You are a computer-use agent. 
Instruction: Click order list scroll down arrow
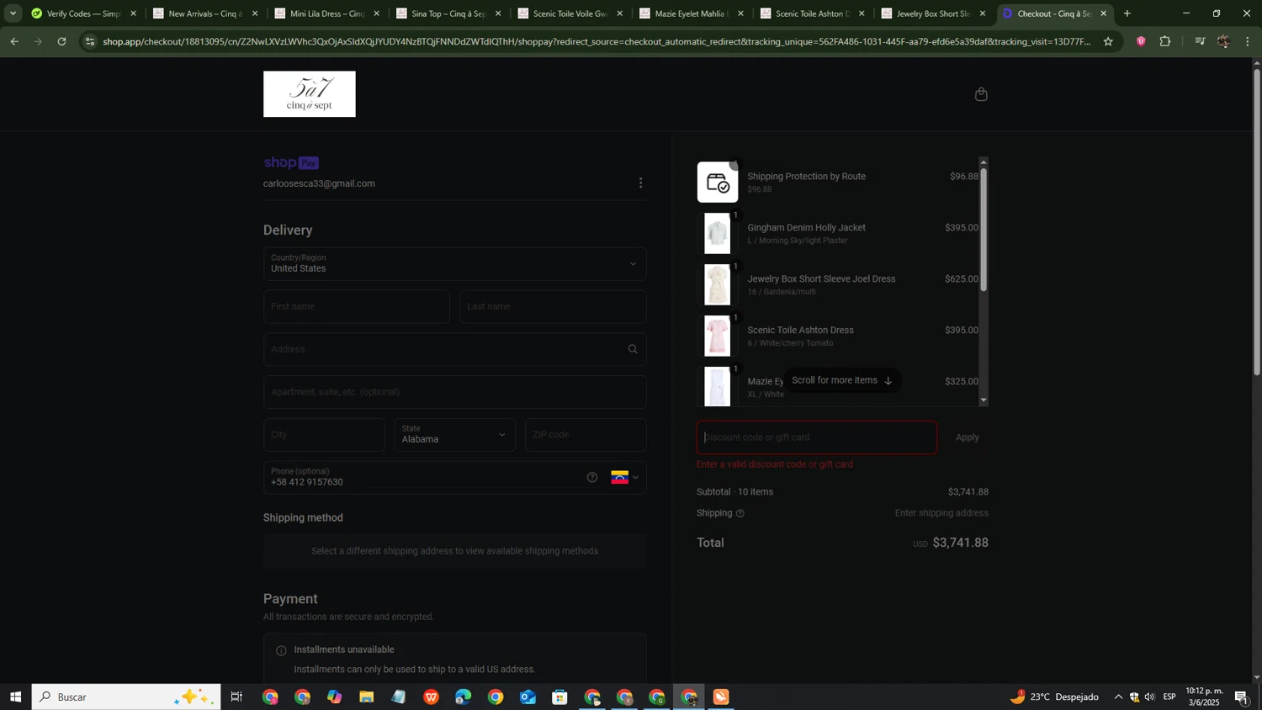click(x=984, y=400)
